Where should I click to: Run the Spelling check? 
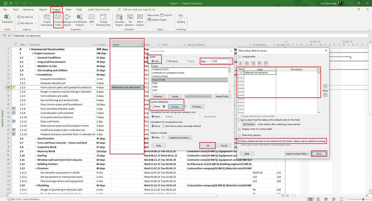[181, 18]
